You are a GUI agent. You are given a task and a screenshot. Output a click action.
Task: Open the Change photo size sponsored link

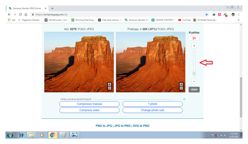click(x=152, y=110)
